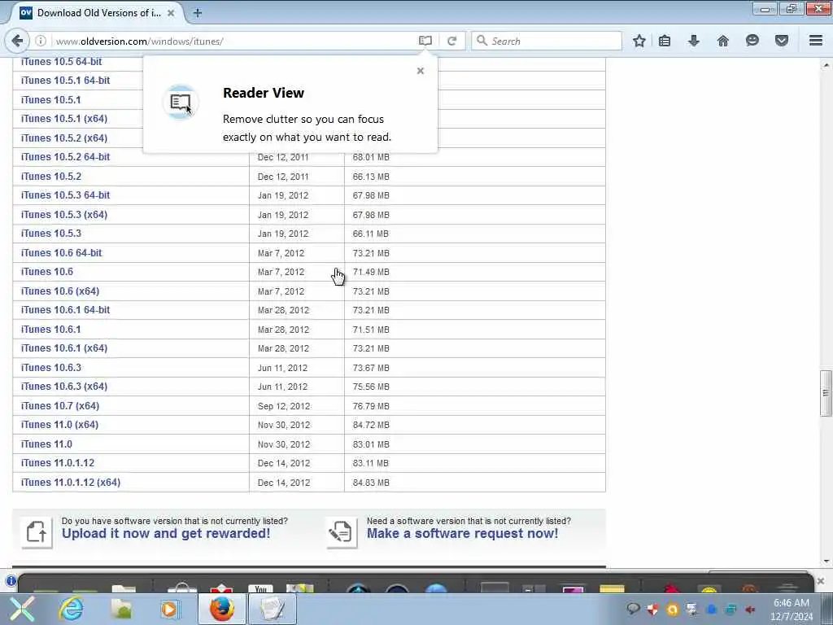Viewport: 833px width, 625px height.
Task: Open the iTunes 10.6.3 link
Action: tap(51, 368)
